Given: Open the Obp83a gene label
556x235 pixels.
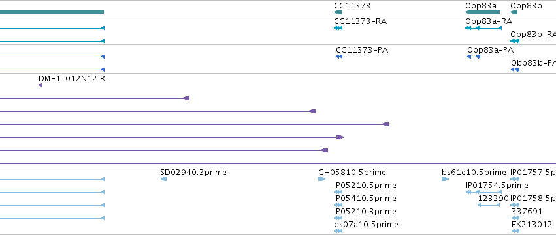Looking at the screenshot, I should click(481, 6).
